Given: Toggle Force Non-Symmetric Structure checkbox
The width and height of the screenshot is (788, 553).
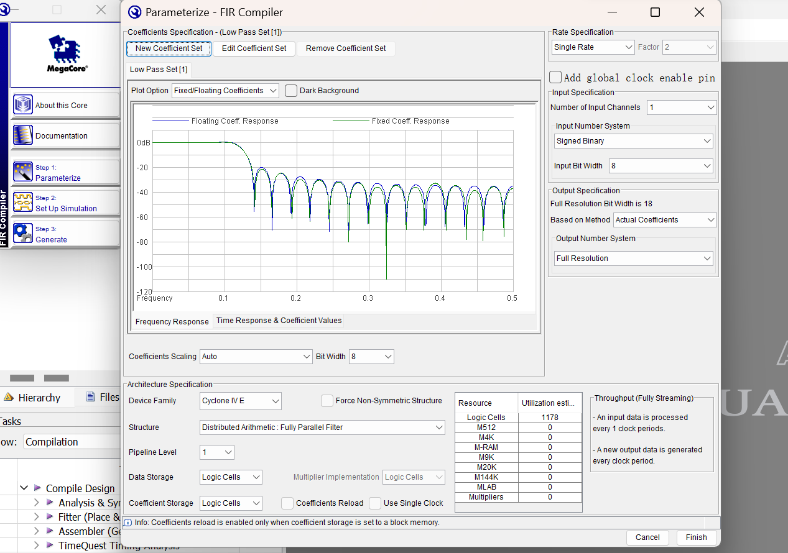Looking at the screenshot, I should pyautogui.click(x=327, y=401).
